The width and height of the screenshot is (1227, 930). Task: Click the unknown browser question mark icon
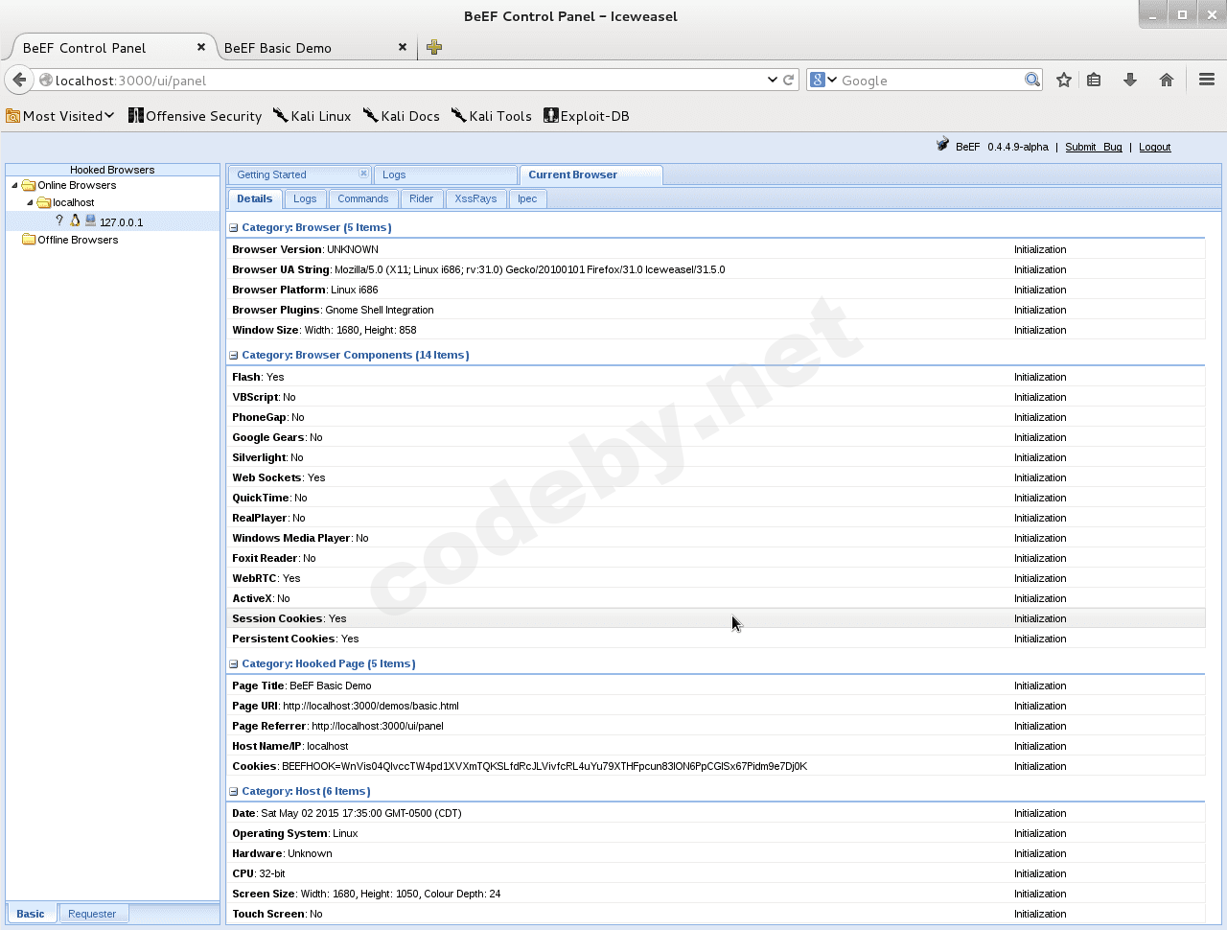59,221
